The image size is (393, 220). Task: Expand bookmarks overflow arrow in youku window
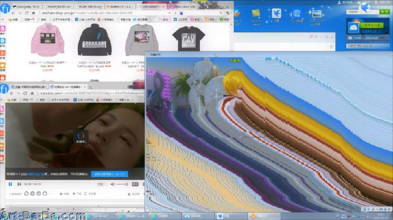coord(132,100)
